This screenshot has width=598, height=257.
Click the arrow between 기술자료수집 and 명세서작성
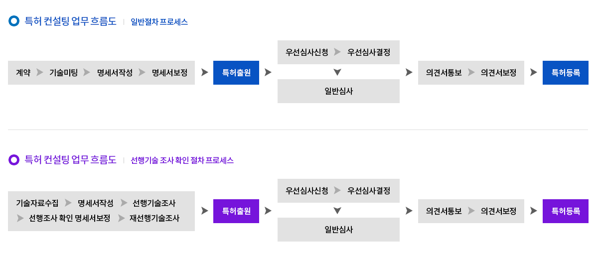point(68,203)
